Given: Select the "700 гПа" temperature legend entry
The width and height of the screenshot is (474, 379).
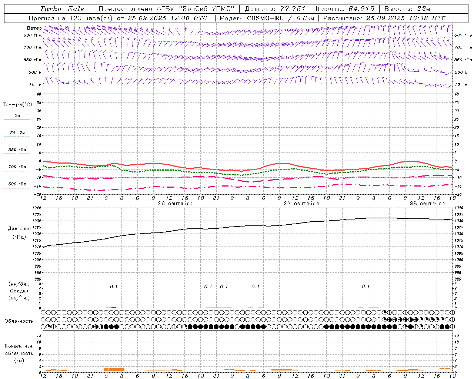Looking at the screenshot, I should pyautogui.click(x=17, y=167).
